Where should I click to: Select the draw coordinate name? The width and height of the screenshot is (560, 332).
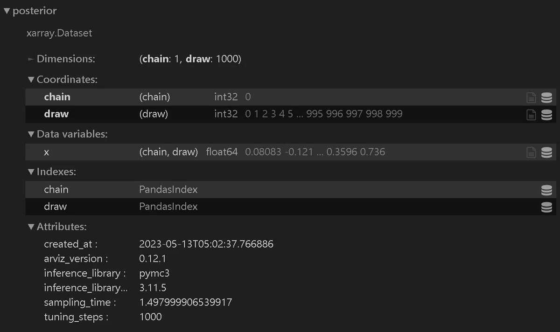click(56, 114)
